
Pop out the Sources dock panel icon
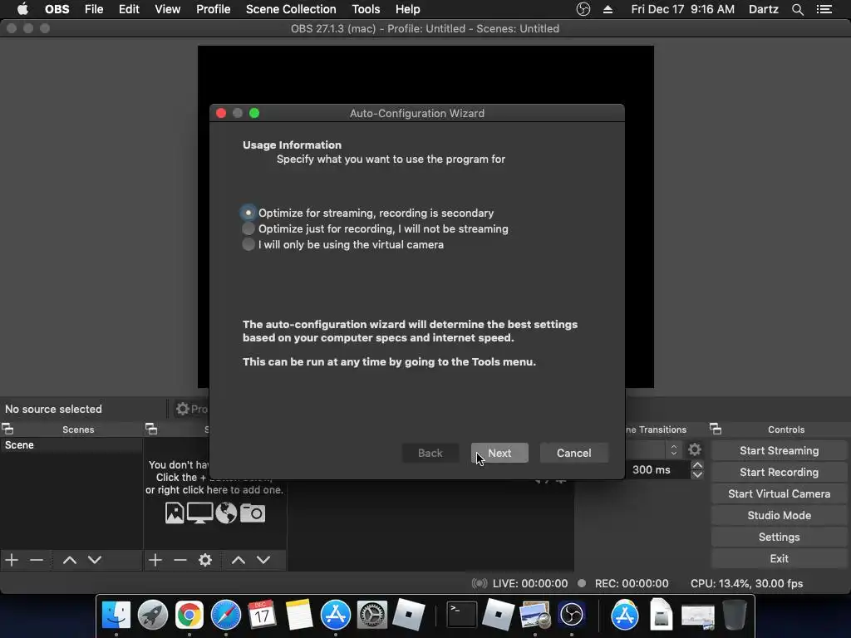coord(151,429)
